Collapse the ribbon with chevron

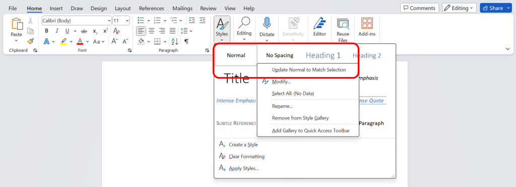point(507,49)
